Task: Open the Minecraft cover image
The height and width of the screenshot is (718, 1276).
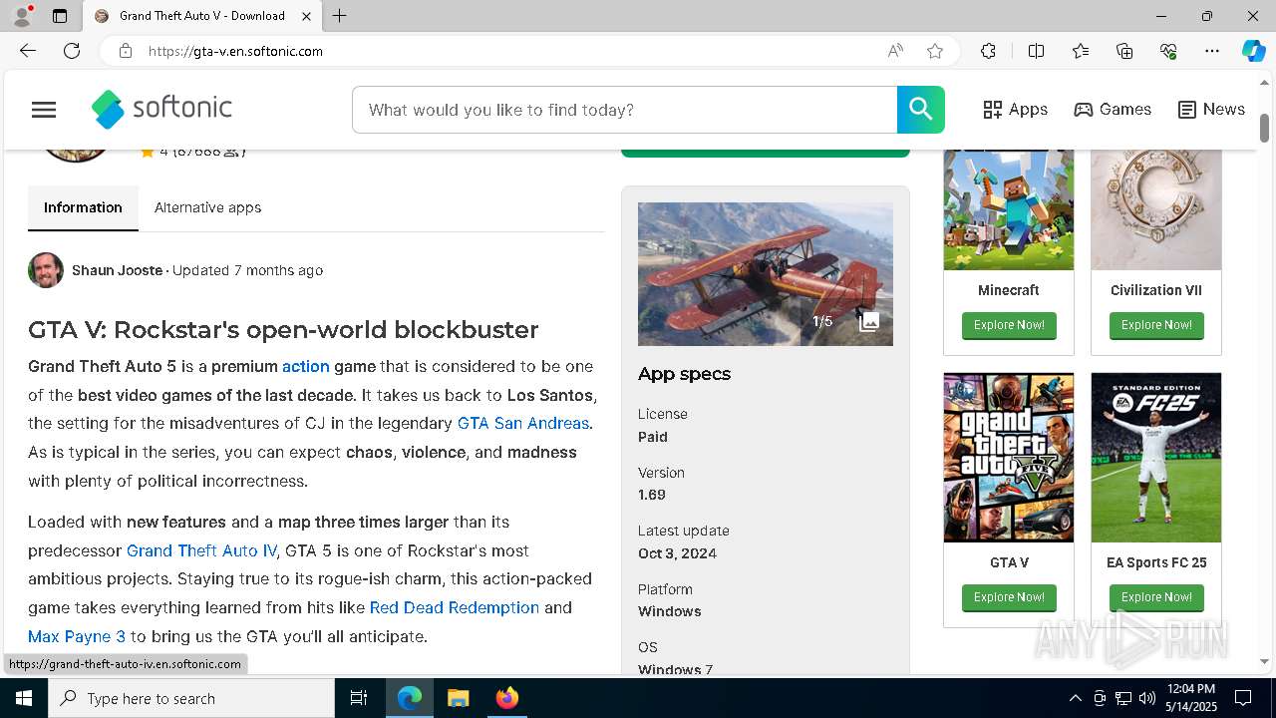Action: click(x=1009, y=209)
